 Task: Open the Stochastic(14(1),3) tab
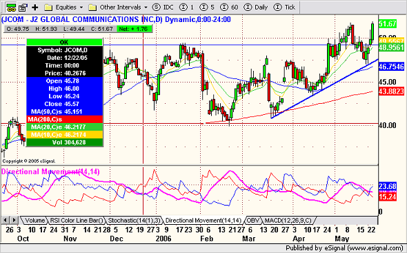[135, 221]
